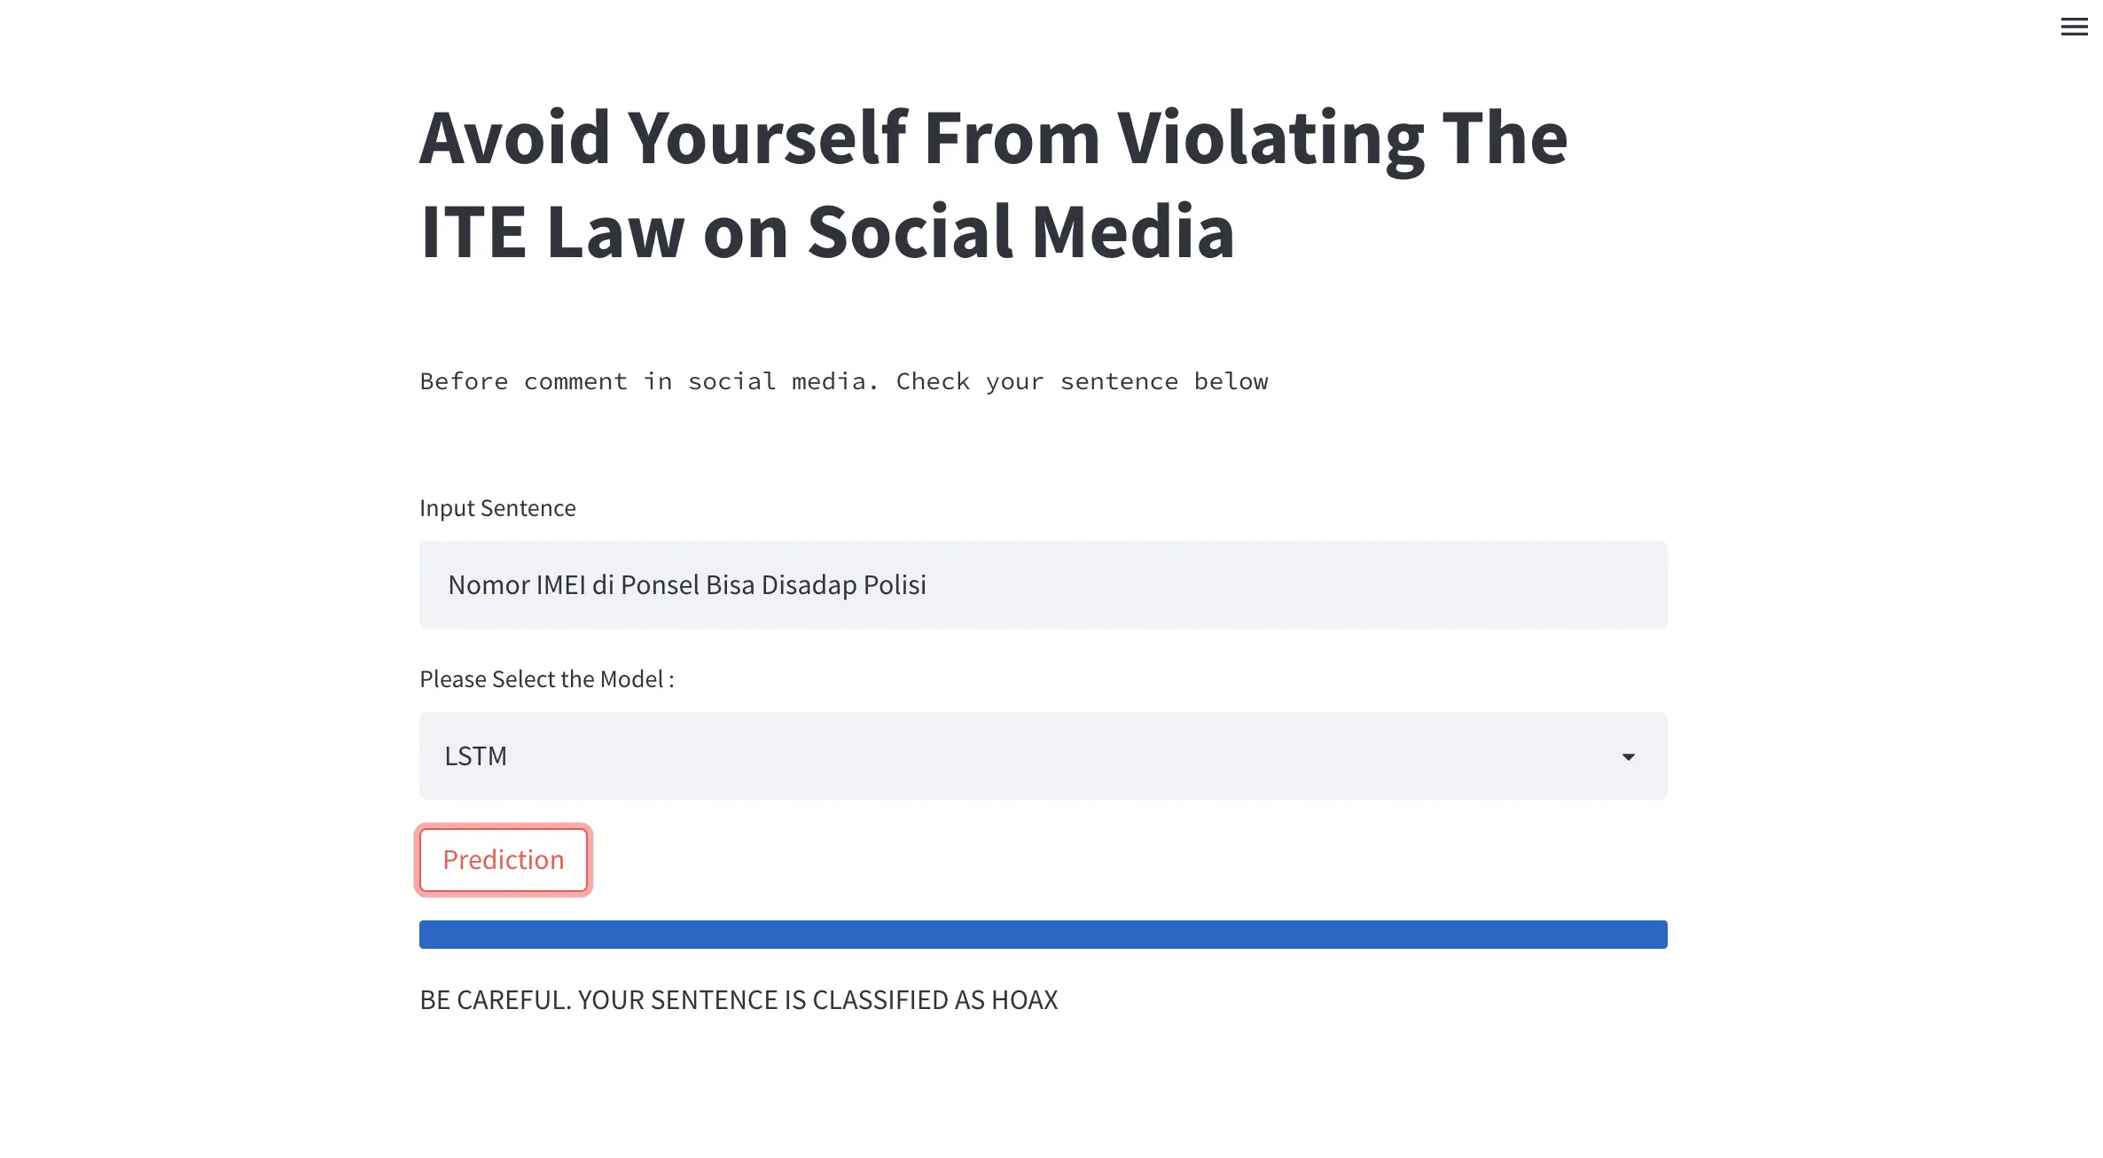
Task: Click "Check your sentence below" in the subtitle
Action: point(1082,381)
